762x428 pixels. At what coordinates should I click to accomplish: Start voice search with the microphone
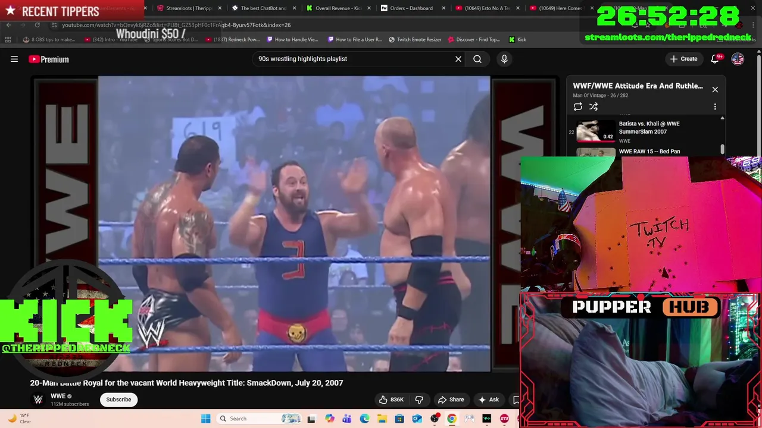(504, 59)
